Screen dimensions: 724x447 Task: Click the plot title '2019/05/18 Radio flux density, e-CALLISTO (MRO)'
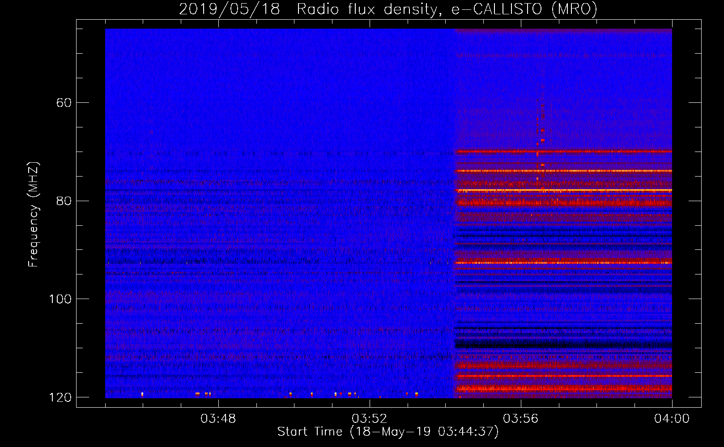pyautogui.click(x=388, y=9)
